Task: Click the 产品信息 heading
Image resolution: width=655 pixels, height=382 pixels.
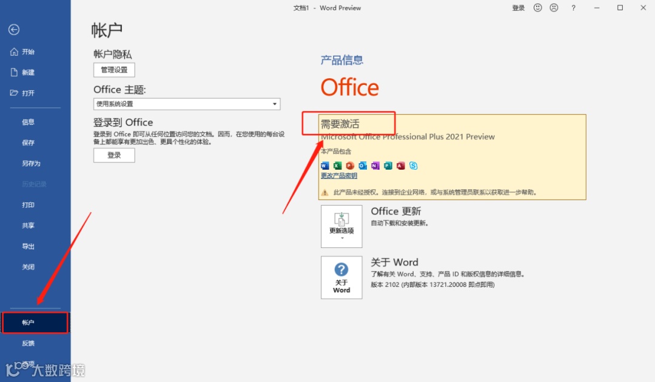Action: coord(341,60)
